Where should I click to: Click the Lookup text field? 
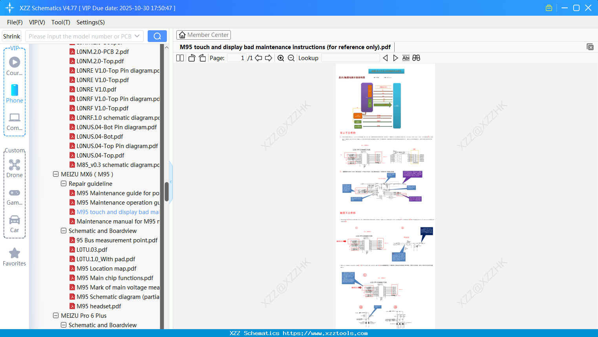click(351, 58)
